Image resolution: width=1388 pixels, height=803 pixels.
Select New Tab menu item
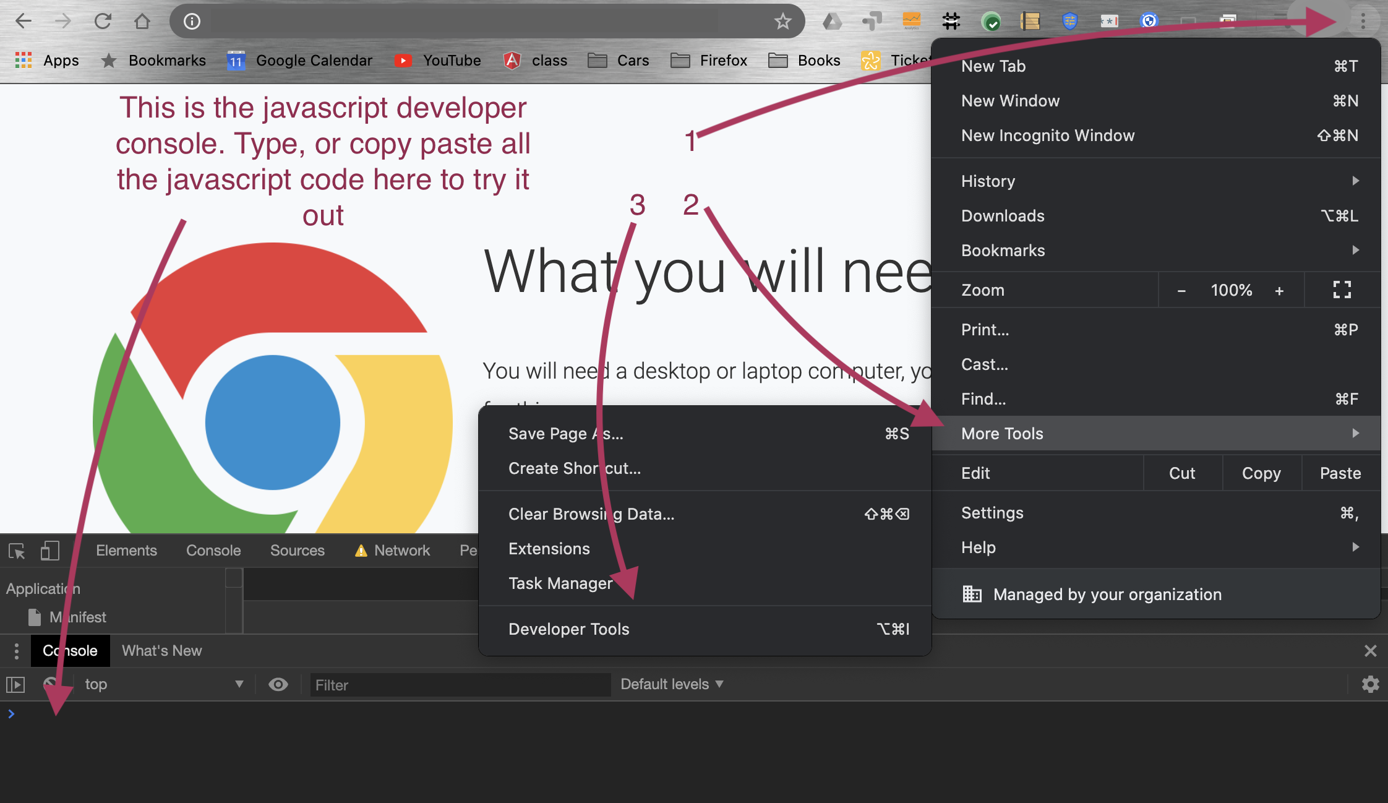[x=1155, y=66]
